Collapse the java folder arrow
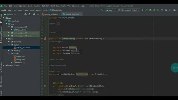This screenshot has width=178, height=100. pyautogui.click(x=6, y=24)
